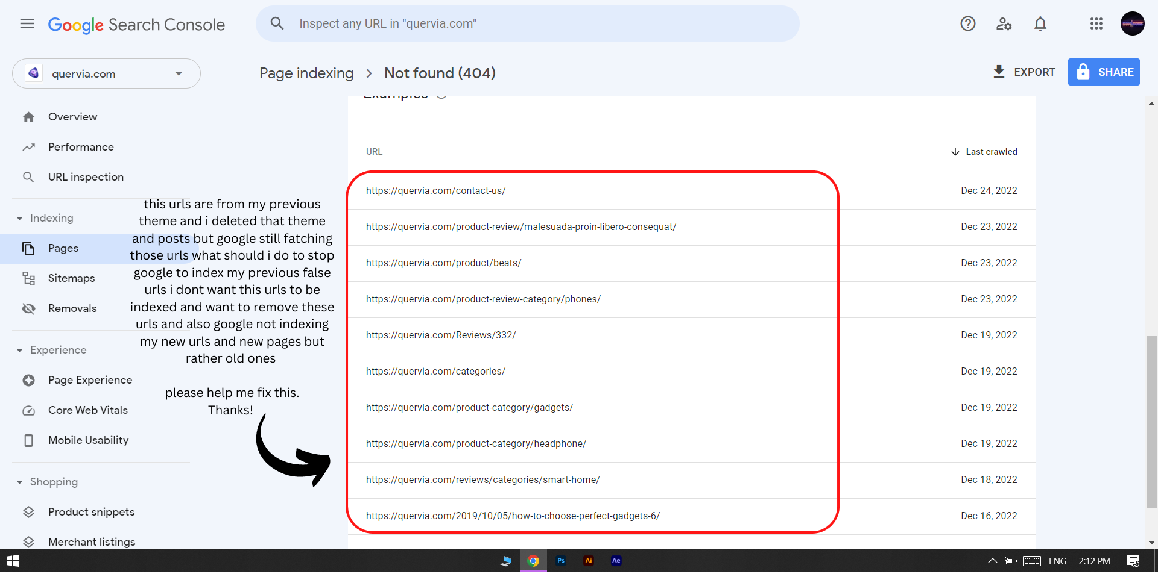Select the Reviews/332 URL row
Screen dimensions: 1158x574
pos(692,335)
